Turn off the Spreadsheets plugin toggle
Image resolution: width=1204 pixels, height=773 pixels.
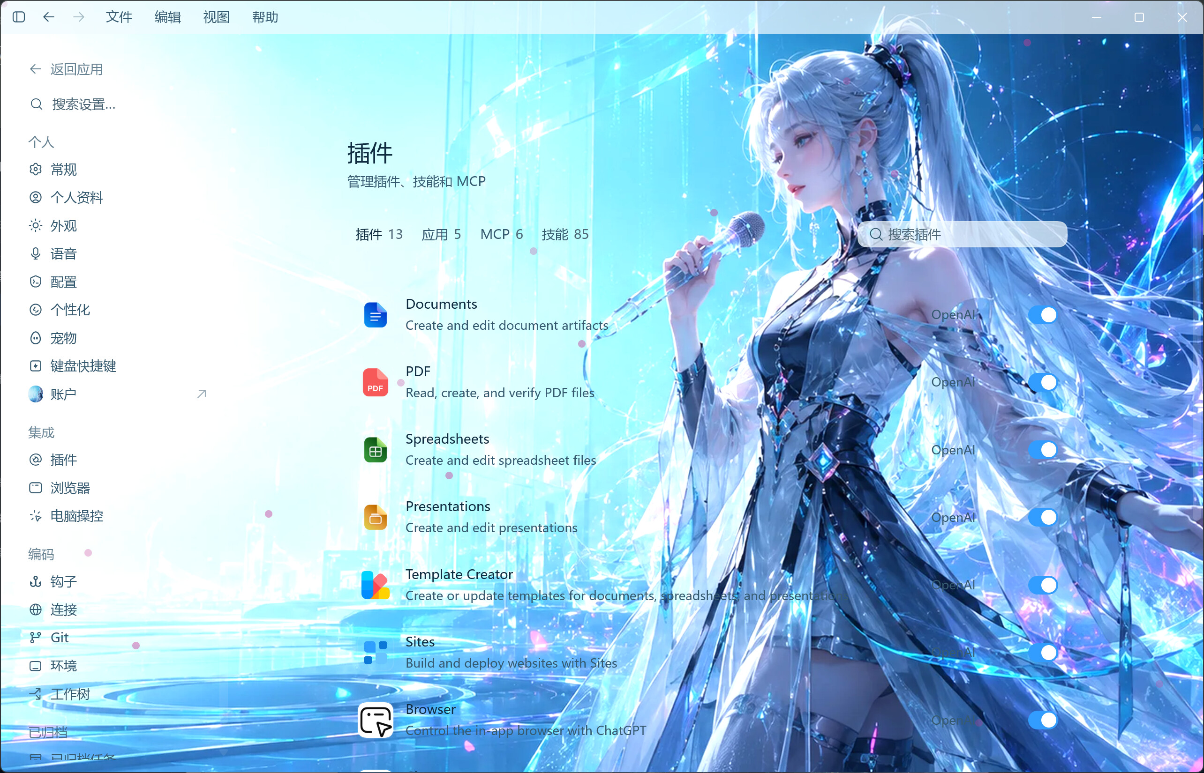tap(1043, 450)
